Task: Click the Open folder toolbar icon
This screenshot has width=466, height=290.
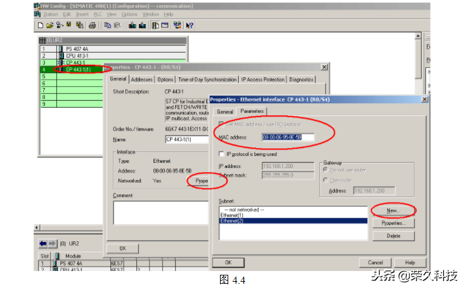Action: 50,25
